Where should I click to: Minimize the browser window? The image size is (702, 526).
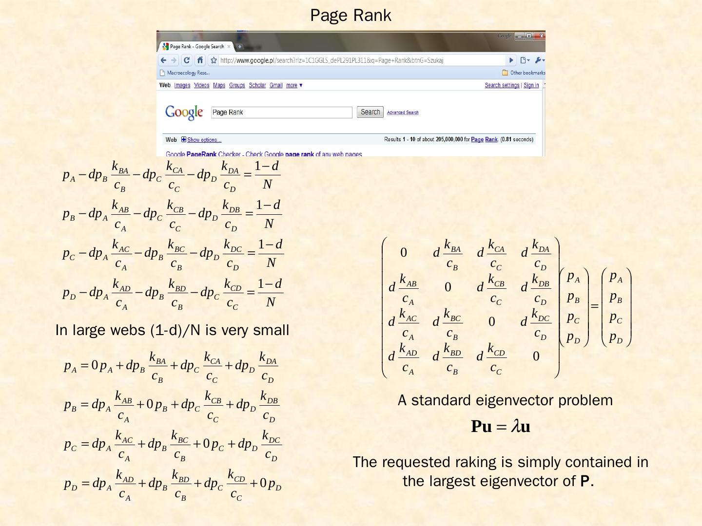point(520,36)
